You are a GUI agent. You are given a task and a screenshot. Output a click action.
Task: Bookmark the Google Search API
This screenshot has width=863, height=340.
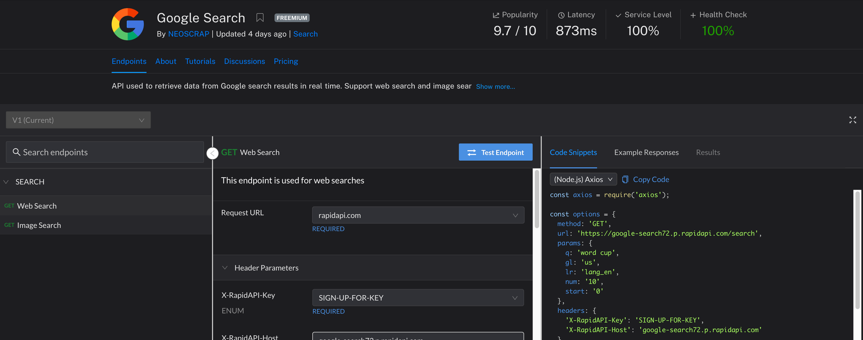260,18
